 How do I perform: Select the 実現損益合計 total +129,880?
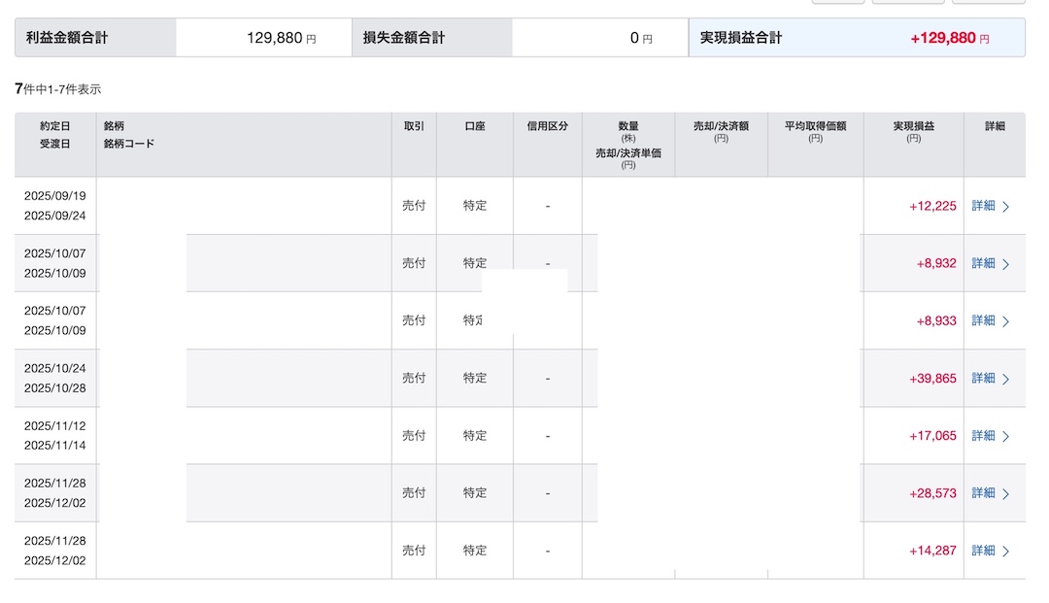tap(942, 38)
